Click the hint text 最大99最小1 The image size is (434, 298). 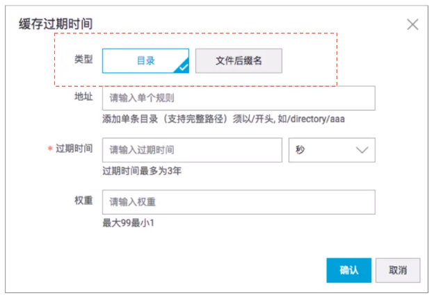127,223
